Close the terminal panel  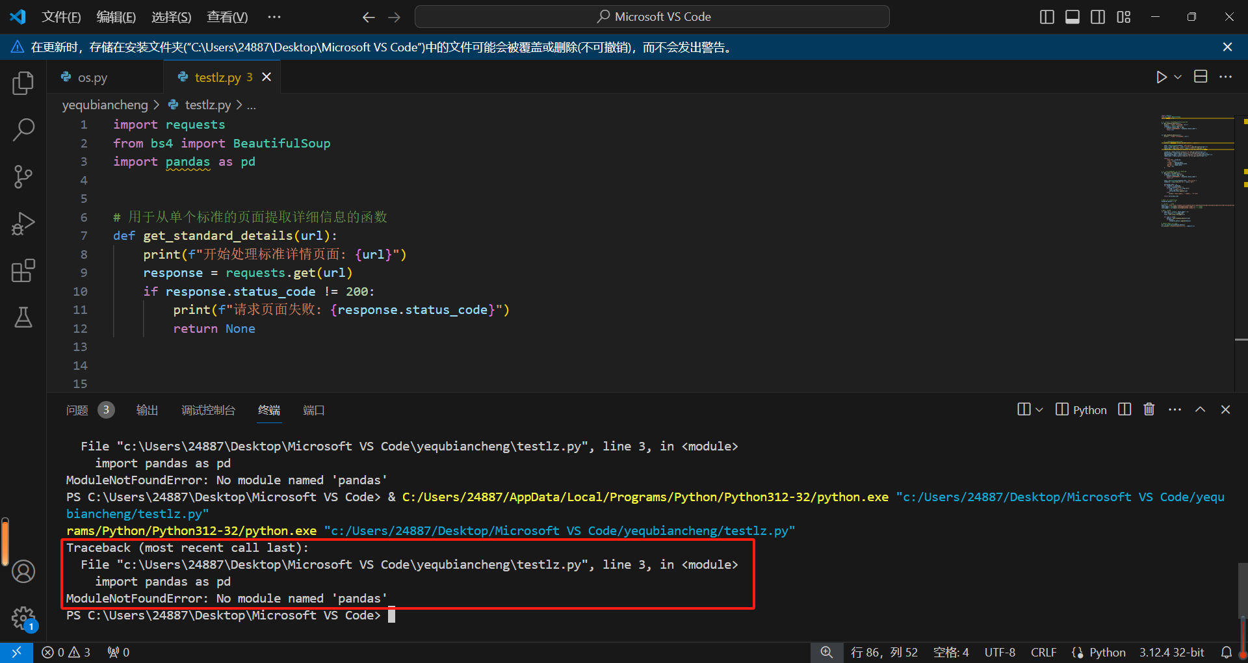click(x=1225, y=409)
